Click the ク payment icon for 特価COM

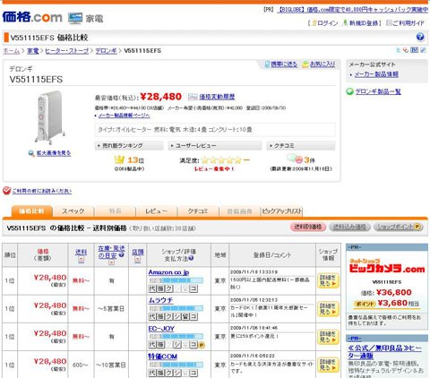point(169,373)
